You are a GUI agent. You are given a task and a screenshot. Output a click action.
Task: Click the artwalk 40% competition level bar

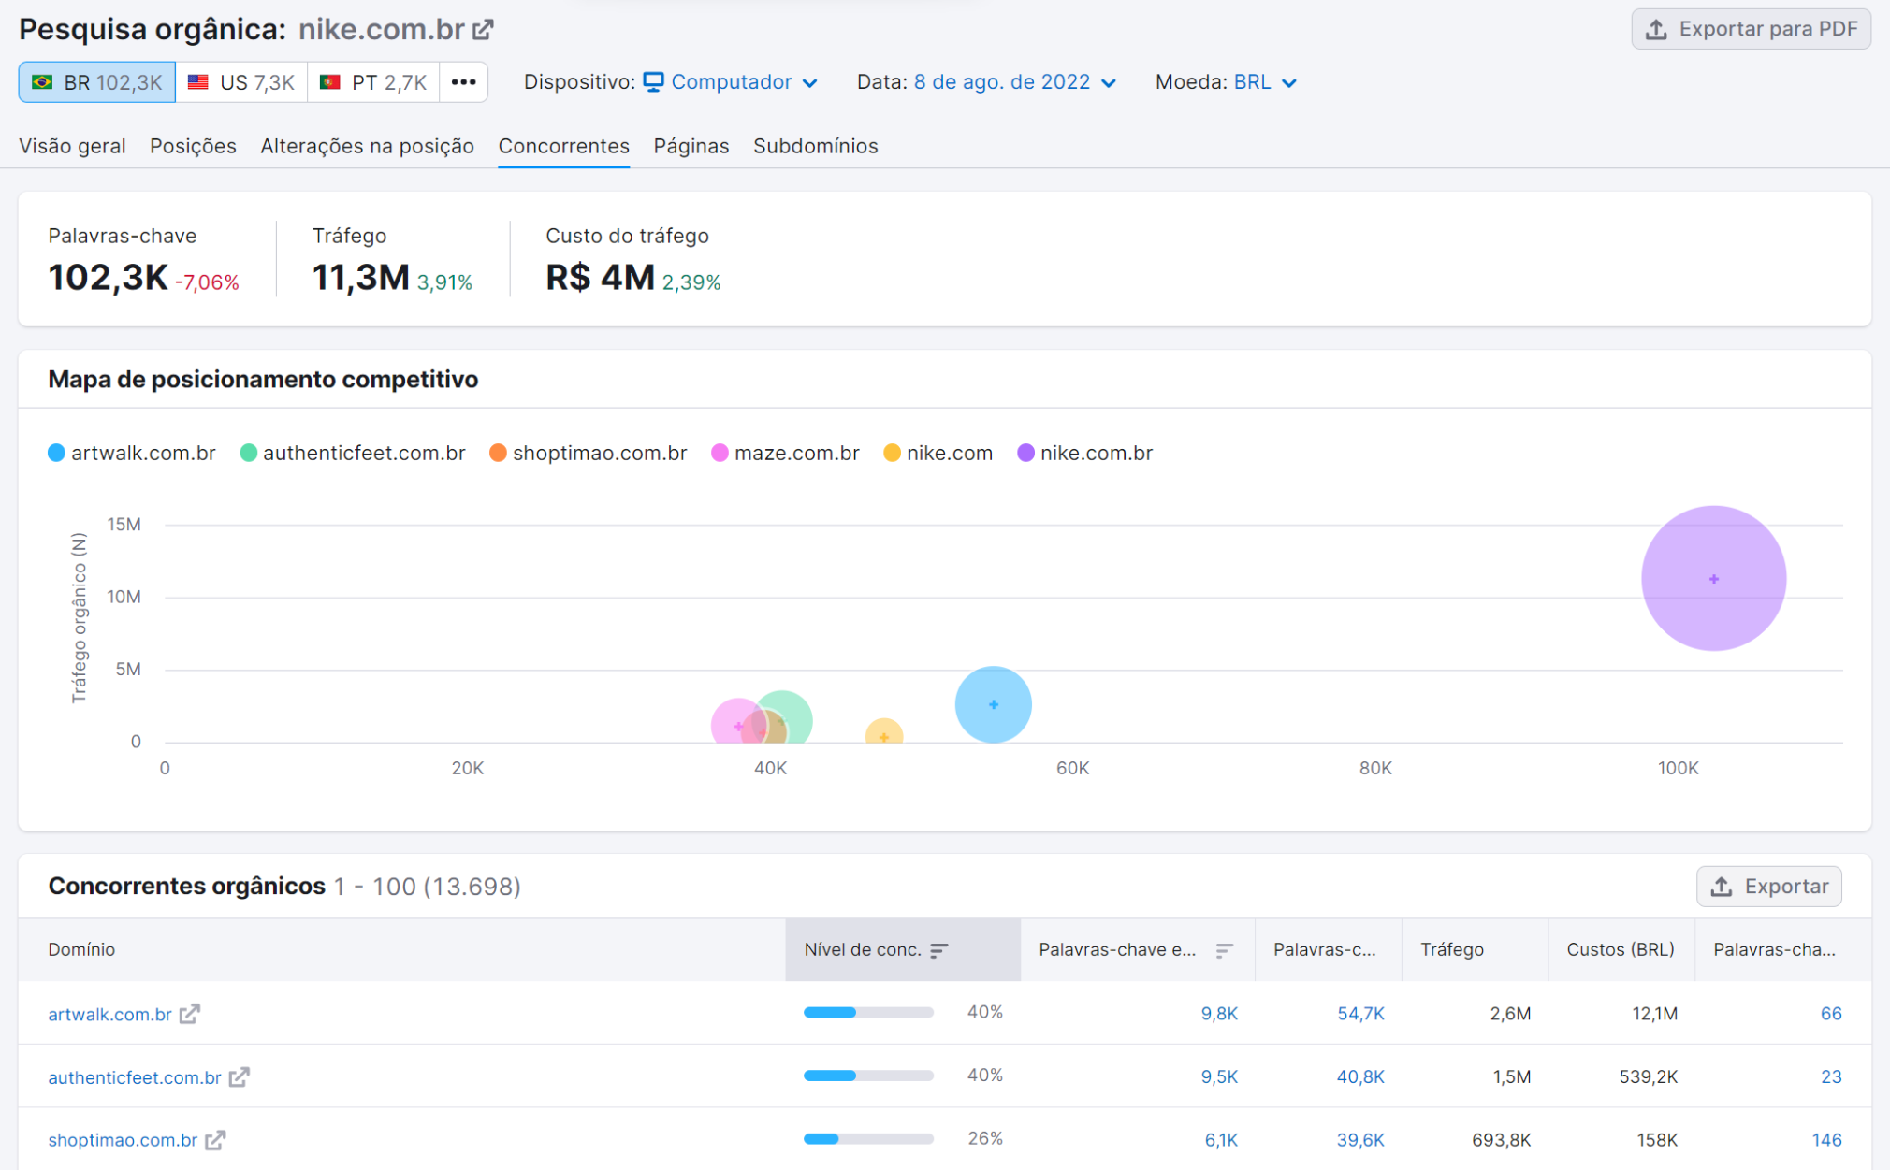[868, 1012]
